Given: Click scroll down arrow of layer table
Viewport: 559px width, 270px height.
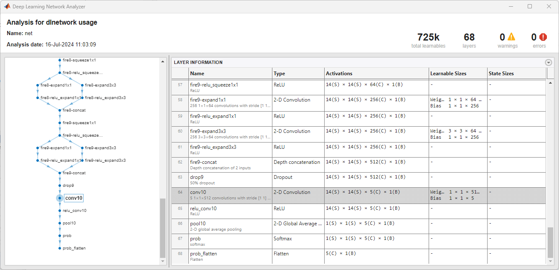Looking at the screenshot, I should 551,261.
